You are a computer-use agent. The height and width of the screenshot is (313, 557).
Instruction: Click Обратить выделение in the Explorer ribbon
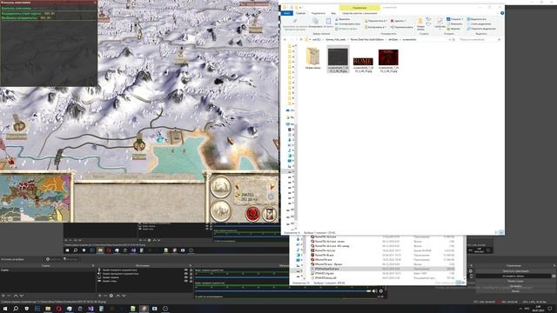coord(480,29)
